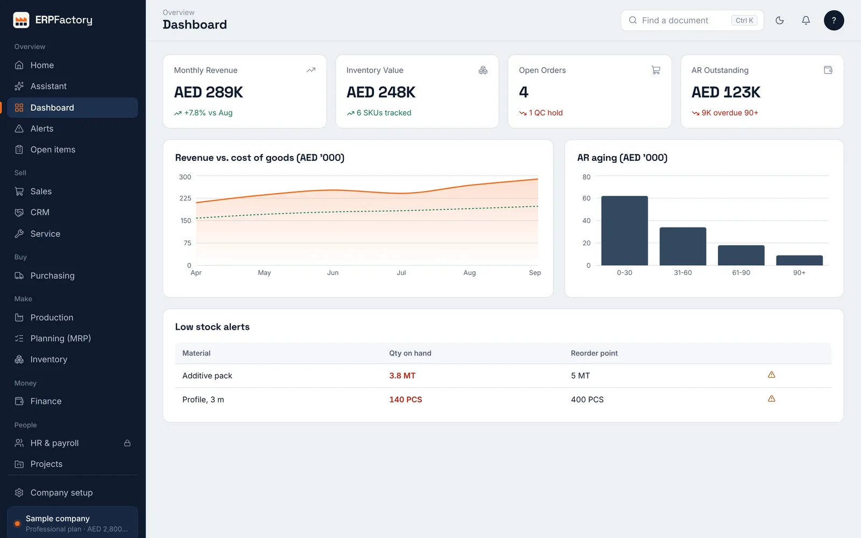Image resolution: width=861 pixels, height=538 pixels.
Task: Open the Alerts section
Action: tap(73, 129)
